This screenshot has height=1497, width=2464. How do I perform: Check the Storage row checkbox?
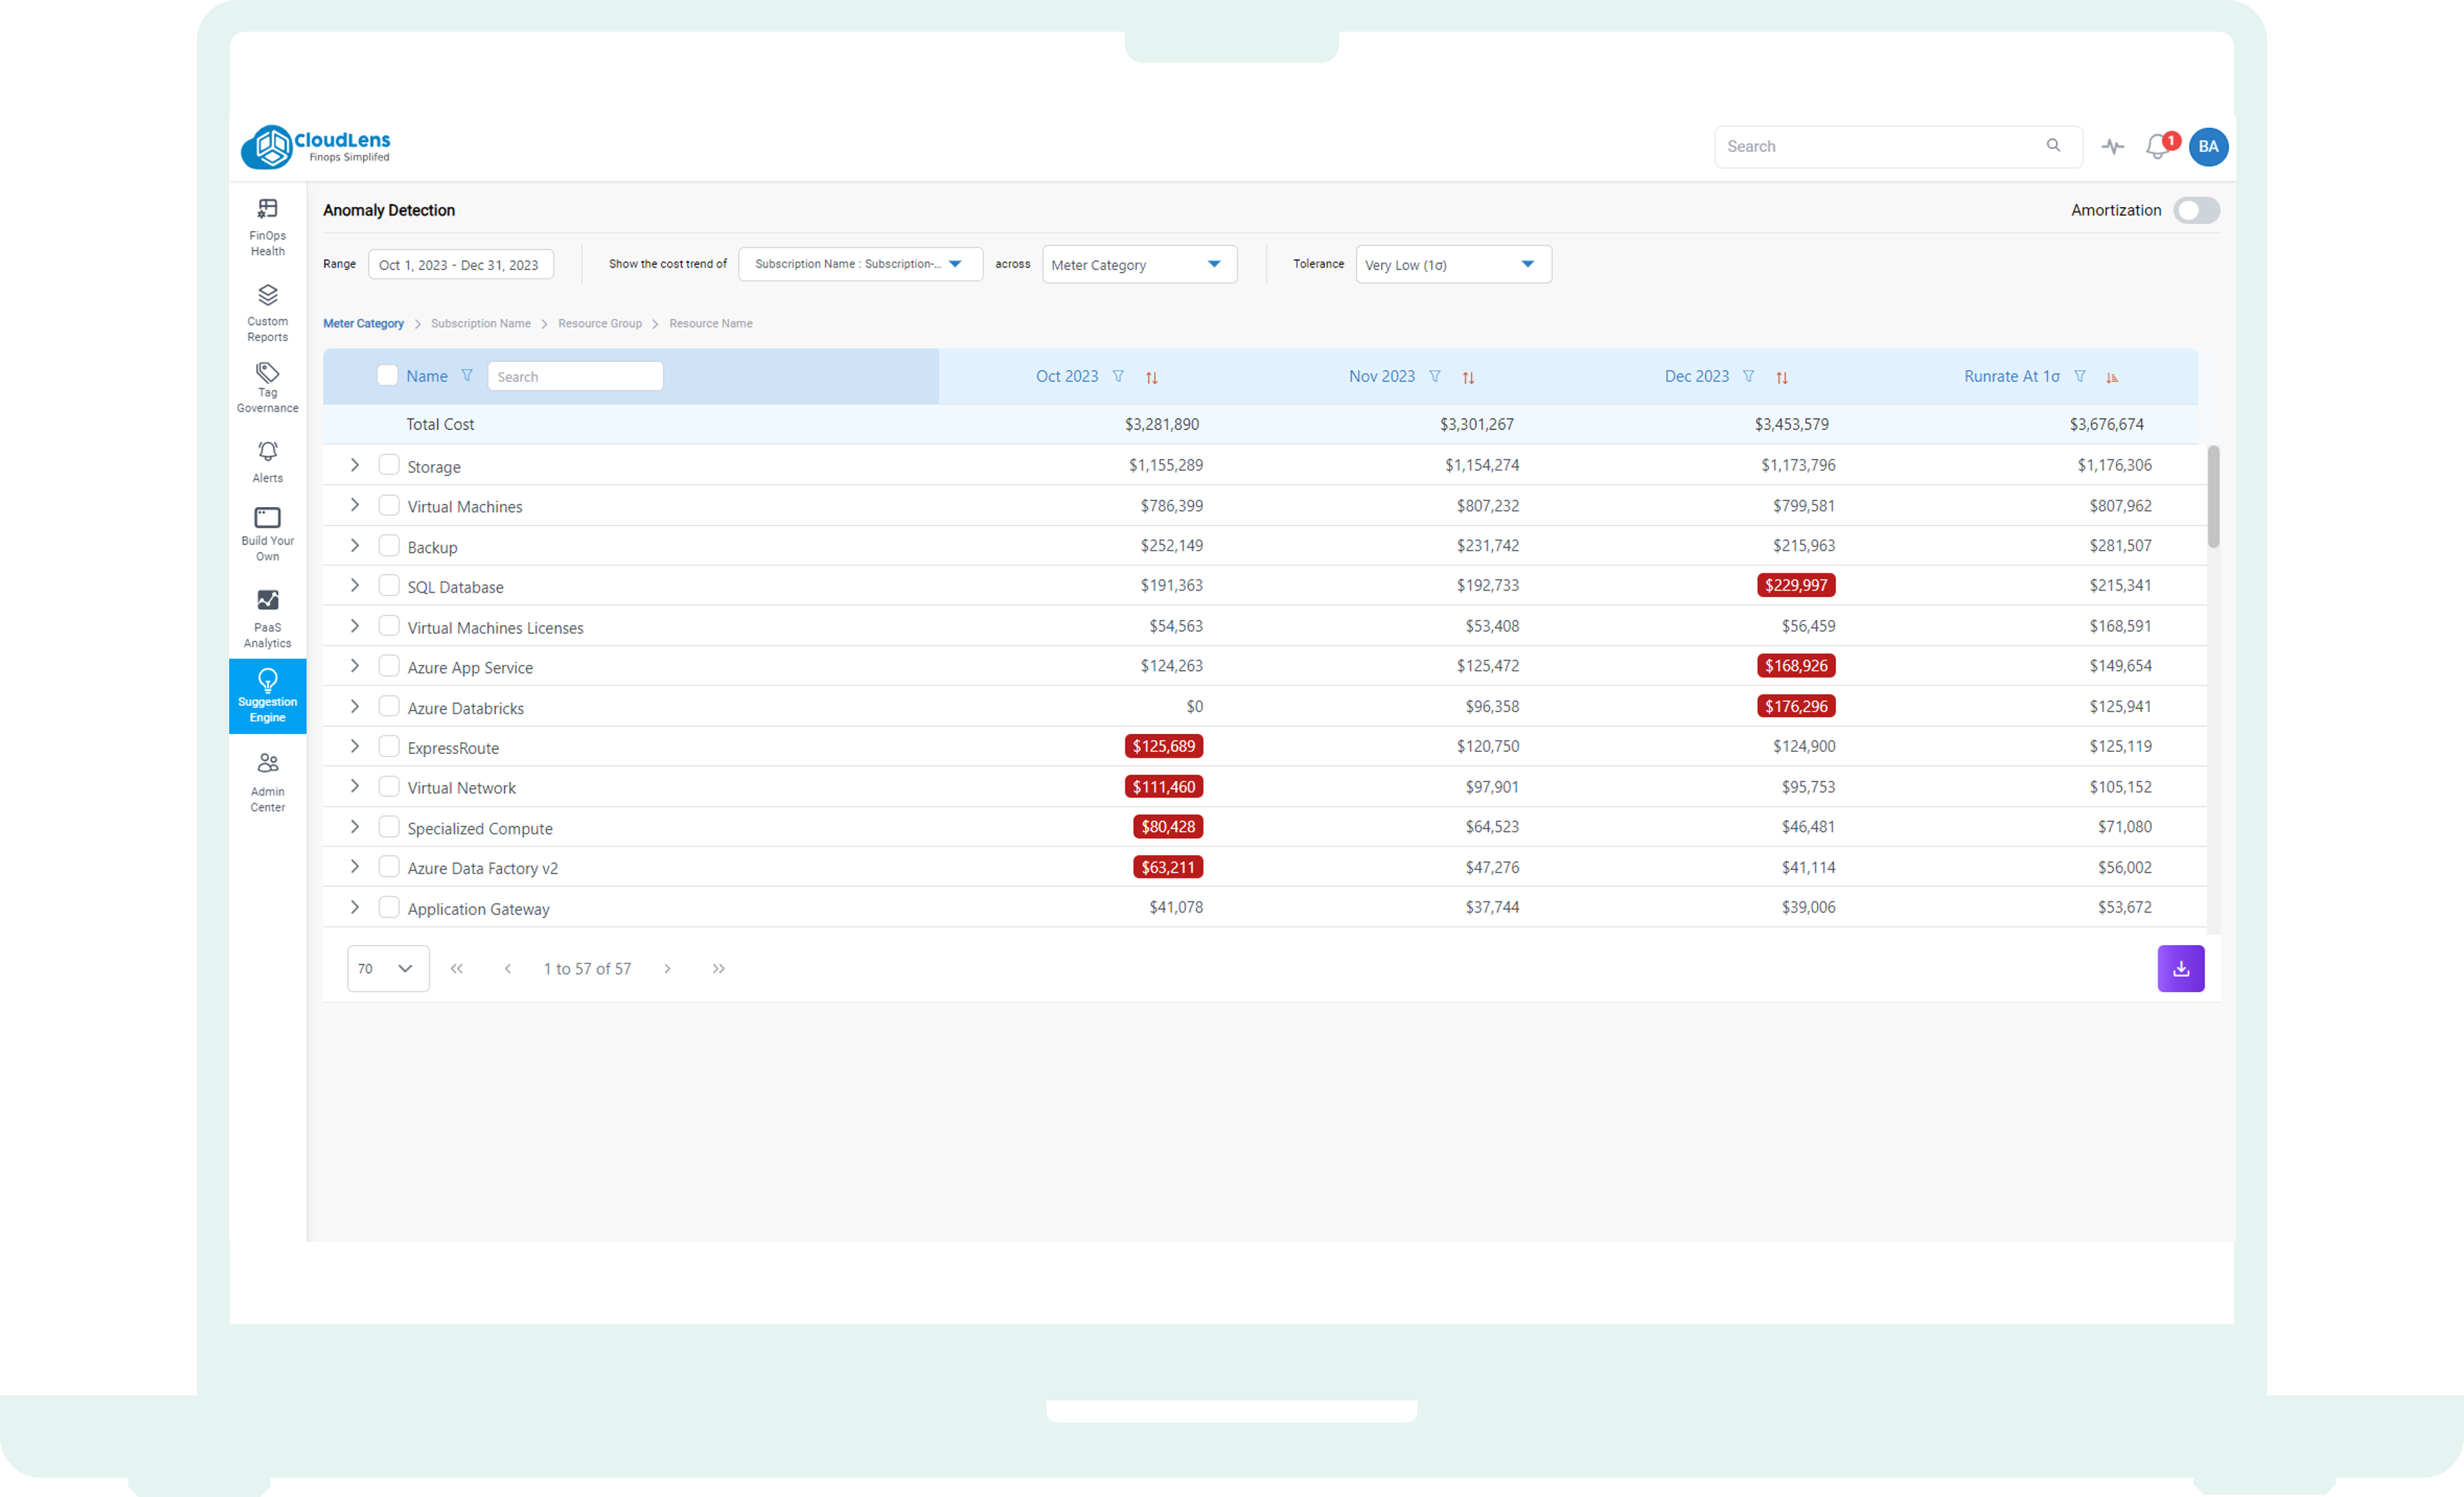point(389,465)
